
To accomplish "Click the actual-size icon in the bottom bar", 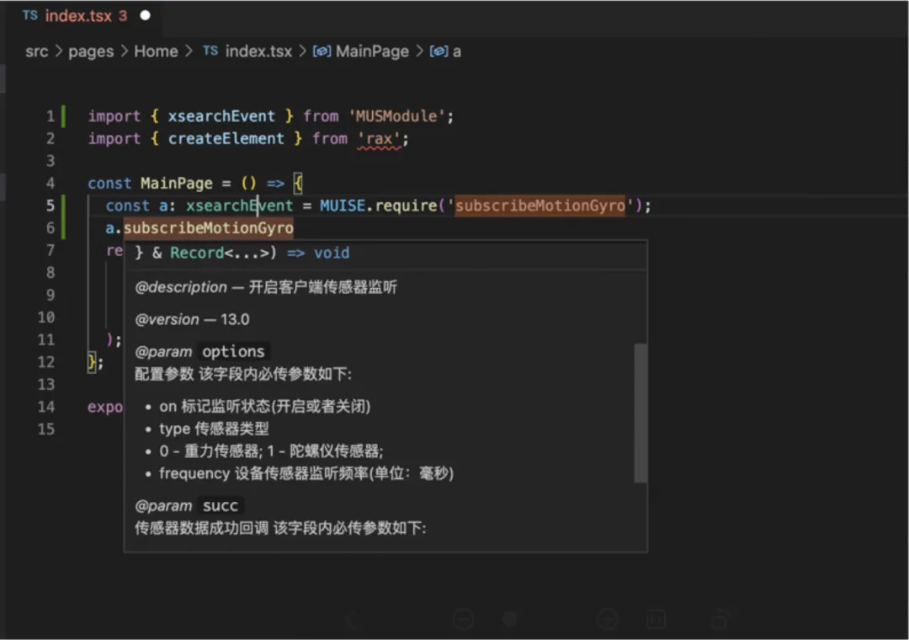I will [656, 620].
